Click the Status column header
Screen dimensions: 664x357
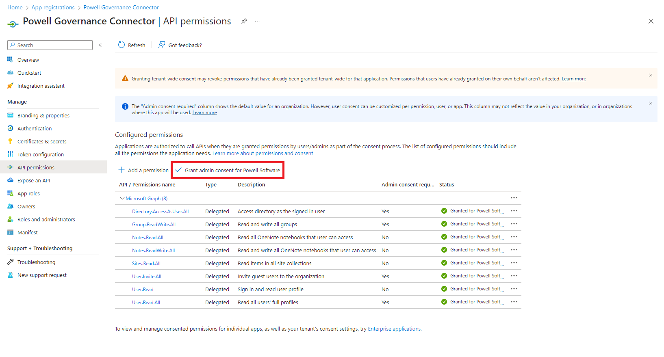pyautogui.click(x=447, y=184)
